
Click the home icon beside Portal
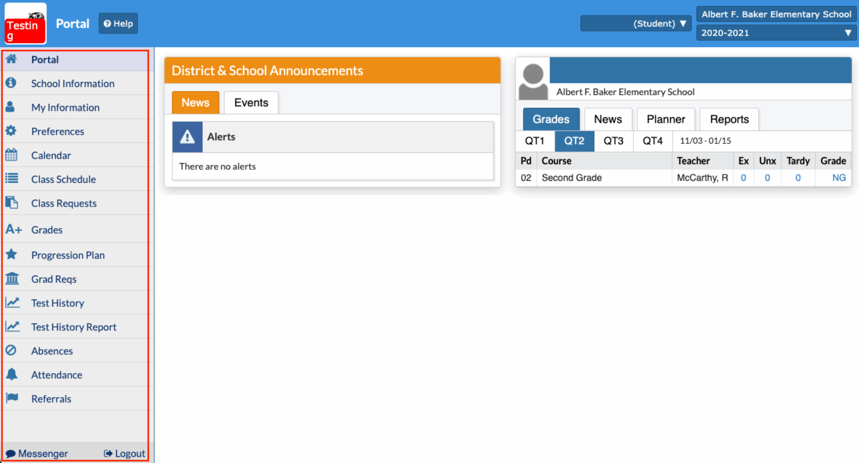[11, 59]
